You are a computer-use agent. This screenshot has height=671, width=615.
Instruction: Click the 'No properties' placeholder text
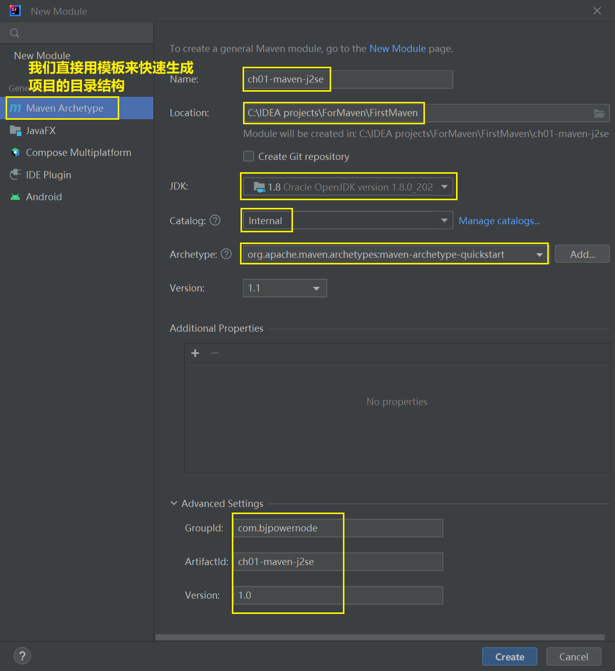pos(397,401)
